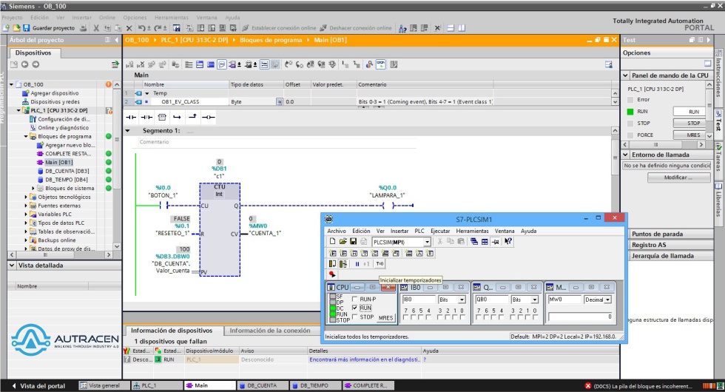Collapse Segmento 1 network
This screenshot has width=725, height=392.
[x=127, y=131]
